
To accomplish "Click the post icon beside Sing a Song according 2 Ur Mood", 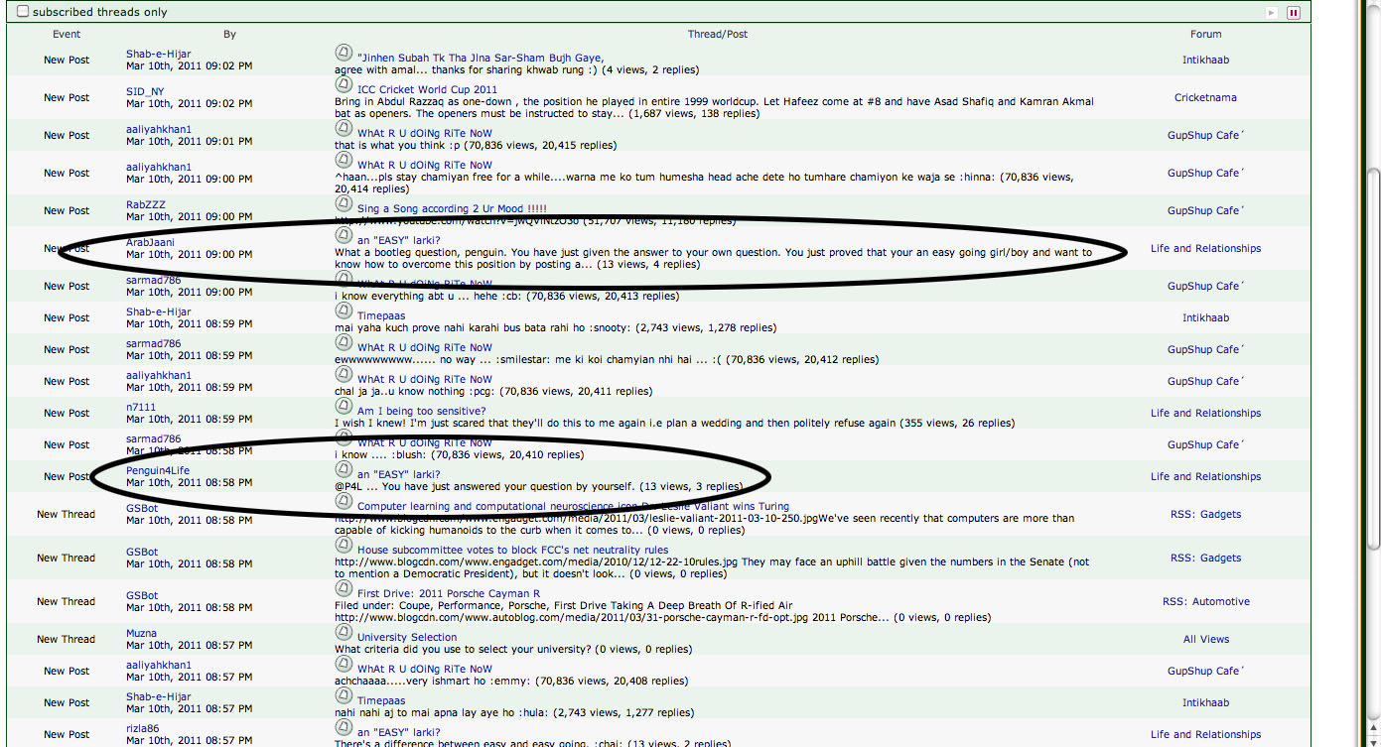I will click(344, 205).
